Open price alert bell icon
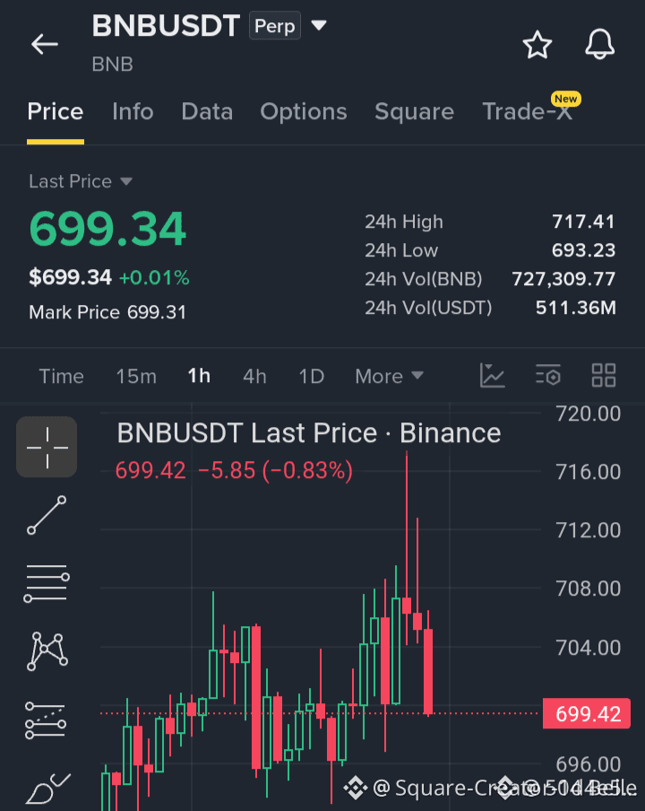 [599, 45]
